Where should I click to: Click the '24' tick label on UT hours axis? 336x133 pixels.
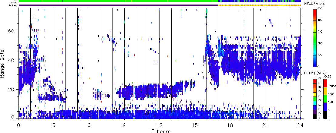pyautogui.click(x=301, y=125)
